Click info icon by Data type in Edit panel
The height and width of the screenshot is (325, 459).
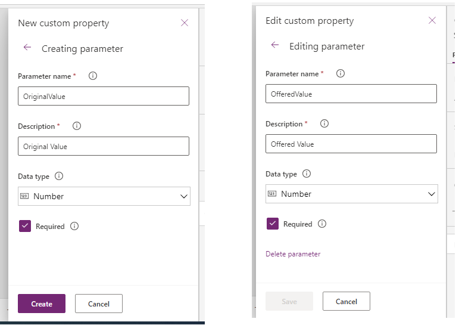pyautogui.click(x=307, y=174)
